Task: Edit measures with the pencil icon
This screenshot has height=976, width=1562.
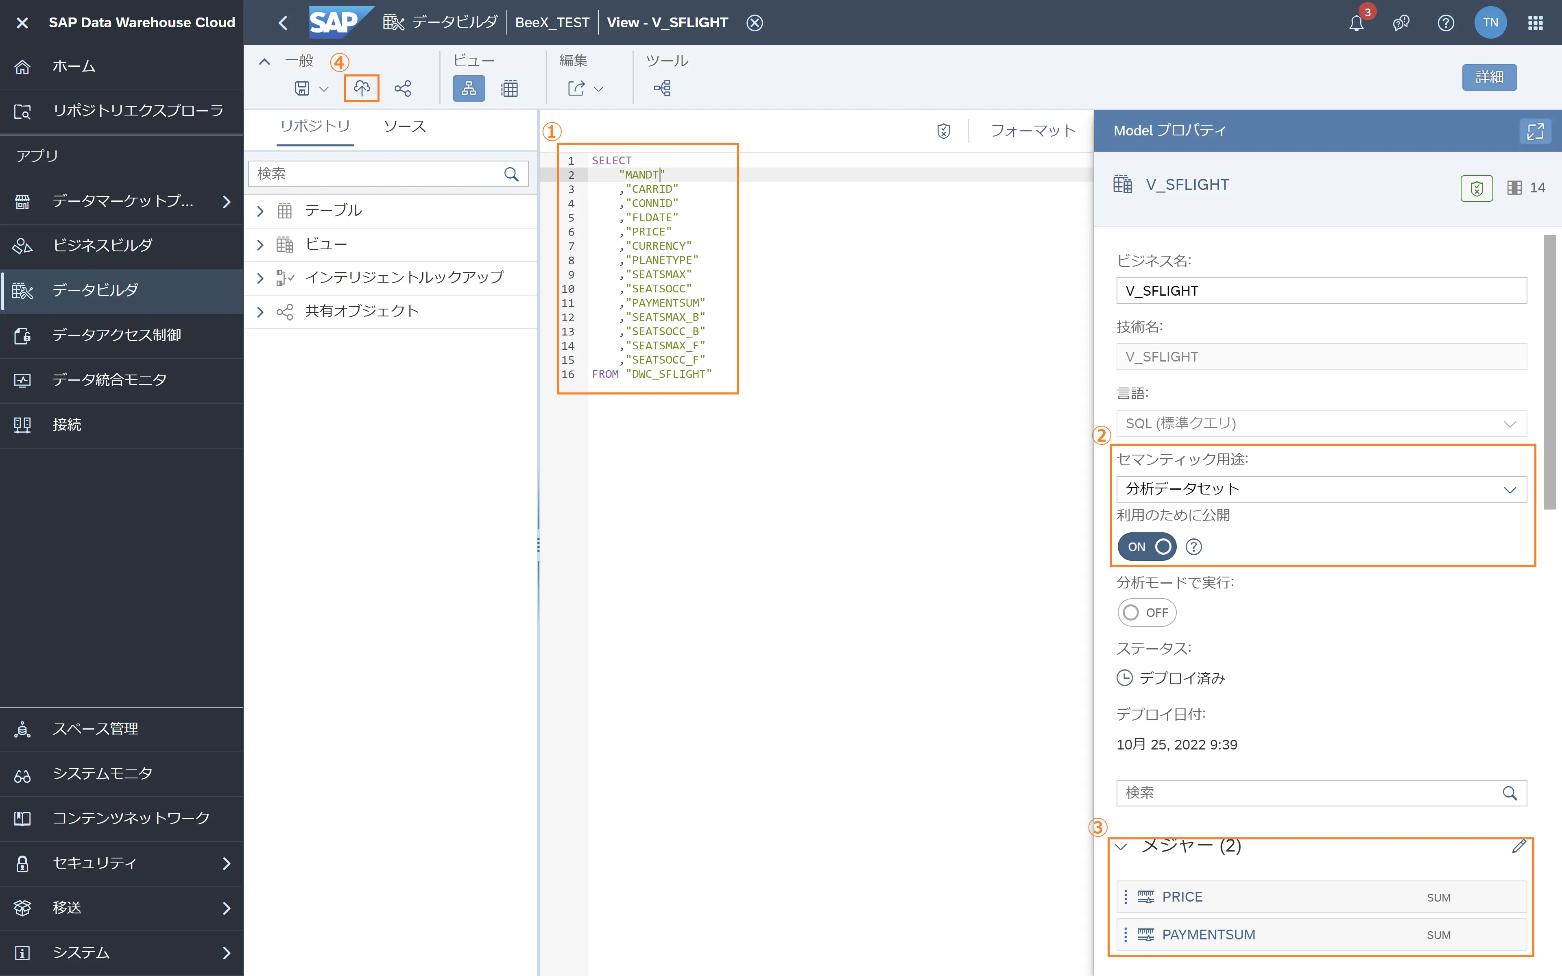Action: [1519, 846]
